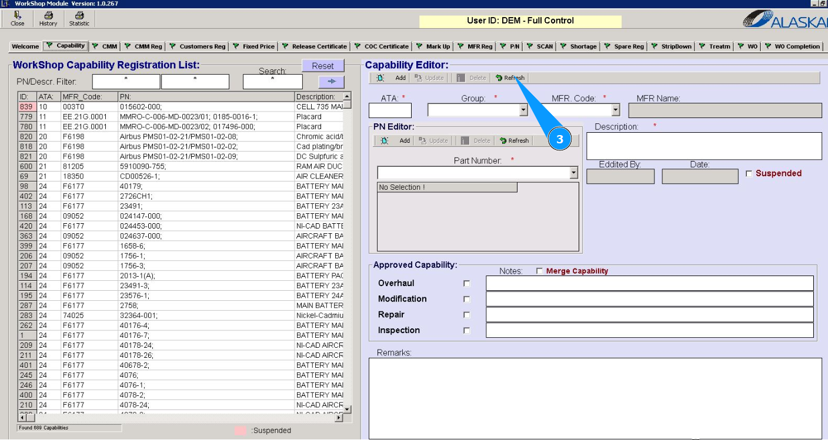Open the WO Completion tab

pyautogui.click(x=792, y=46)
